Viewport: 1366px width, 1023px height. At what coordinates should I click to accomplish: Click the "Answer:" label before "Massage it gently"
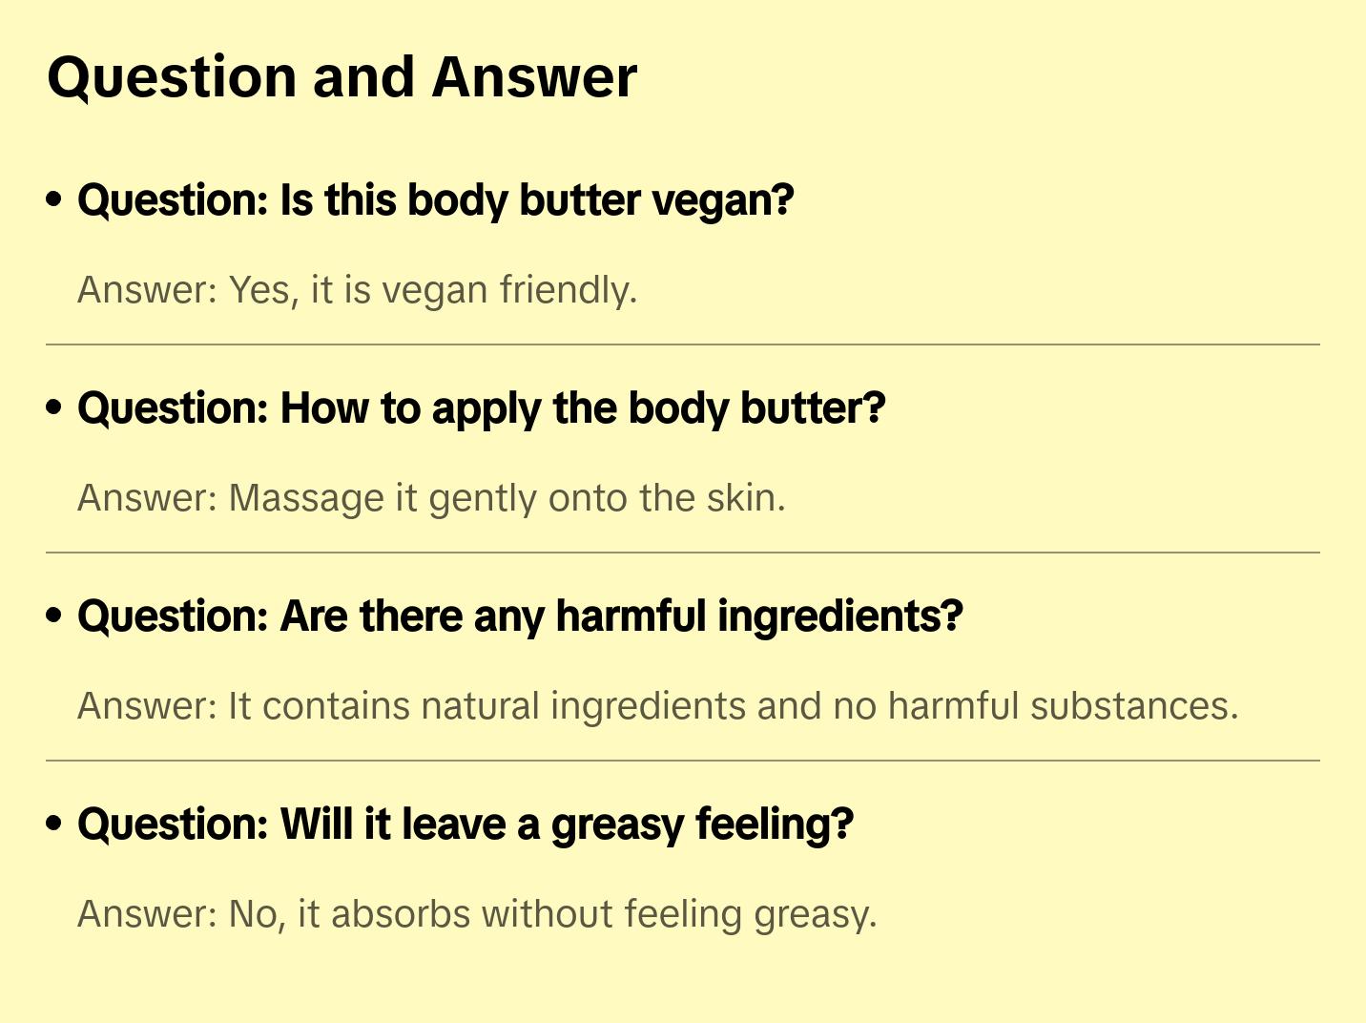tap(148, 498)
